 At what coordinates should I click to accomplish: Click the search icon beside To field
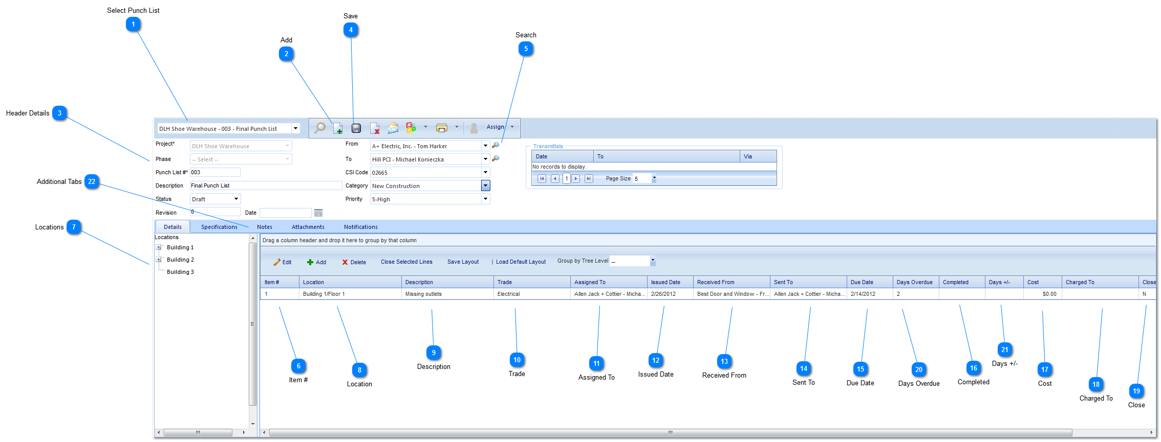496,159
